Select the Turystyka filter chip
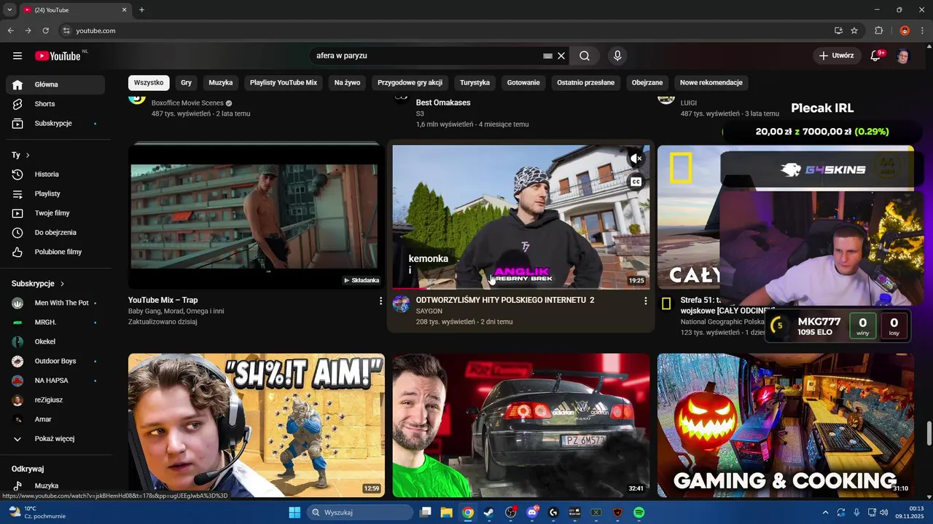 click(x=475, y=83)
